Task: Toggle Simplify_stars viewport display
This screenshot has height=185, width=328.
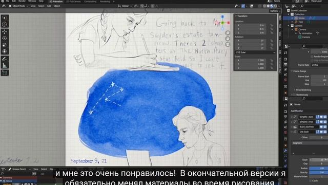Action: pos(321,117)
